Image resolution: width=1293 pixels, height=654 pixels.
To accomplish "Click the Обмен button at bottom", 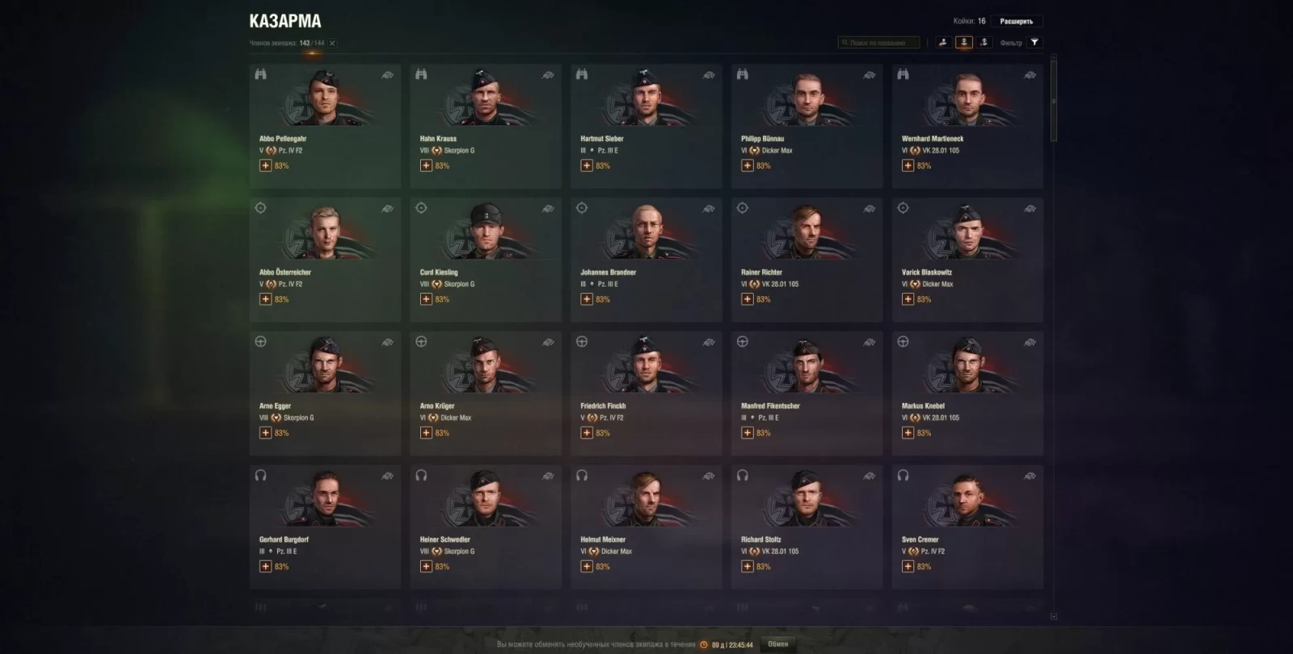I will tap(778, 644).
